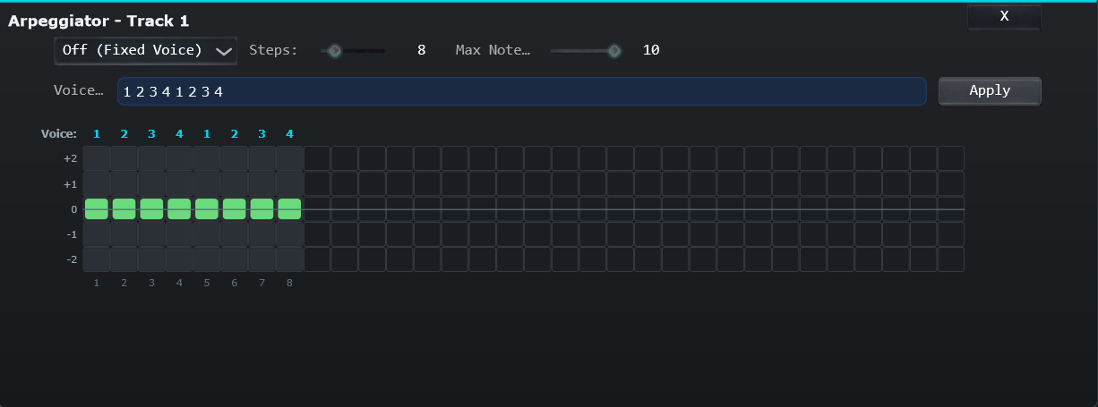Apply the voice pattern with Apply button
The image size is (1098, 407).
[990, 91]
